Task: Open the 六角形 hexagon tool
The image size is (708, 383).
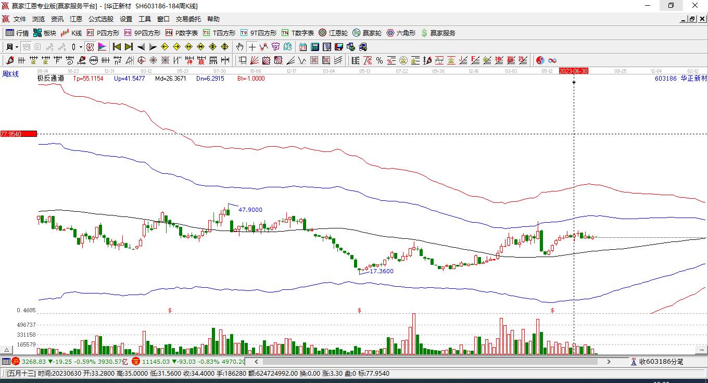Action: tap(401, 33)
